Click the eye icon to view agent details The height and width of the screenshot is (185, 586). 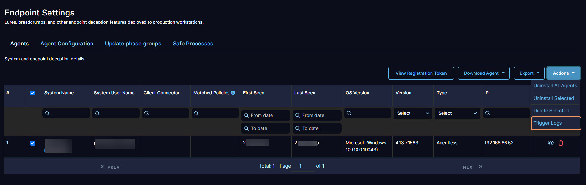pos(550,143)
